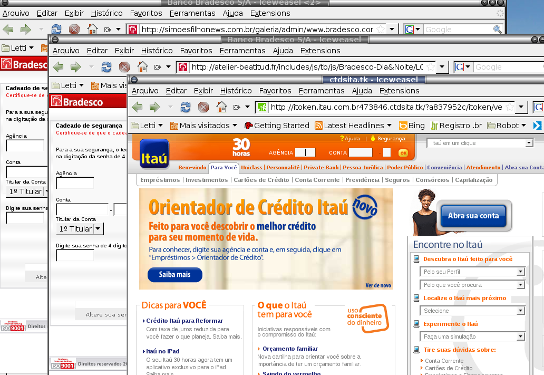Click the star icon in atelier-beatitud URL bar
Image resolution: width=544 pixels, height=375 pixels.
pyautogui.click(x=431, y=66)
